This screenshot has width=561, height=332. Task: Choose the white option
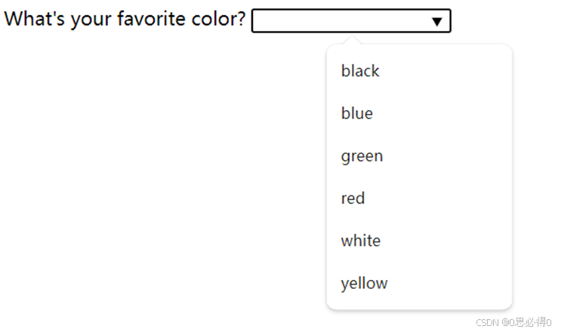click(x=361, y=241)
